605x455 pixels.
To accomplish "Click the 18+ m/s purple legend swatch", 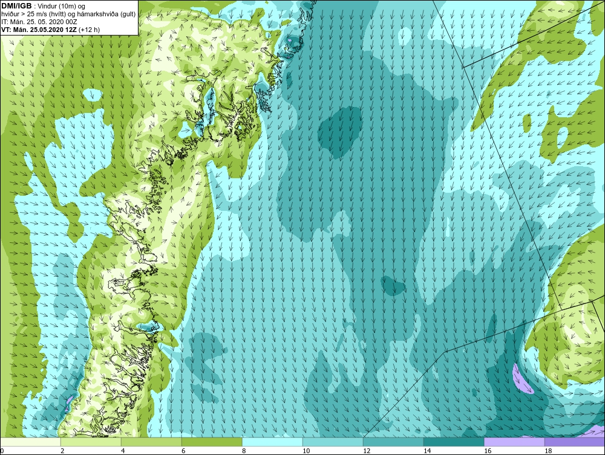I will coord(575,442).
